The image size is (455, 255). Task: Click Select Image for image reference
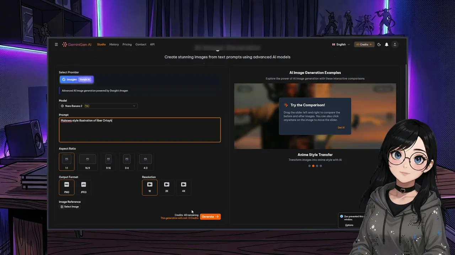point(70,207)
